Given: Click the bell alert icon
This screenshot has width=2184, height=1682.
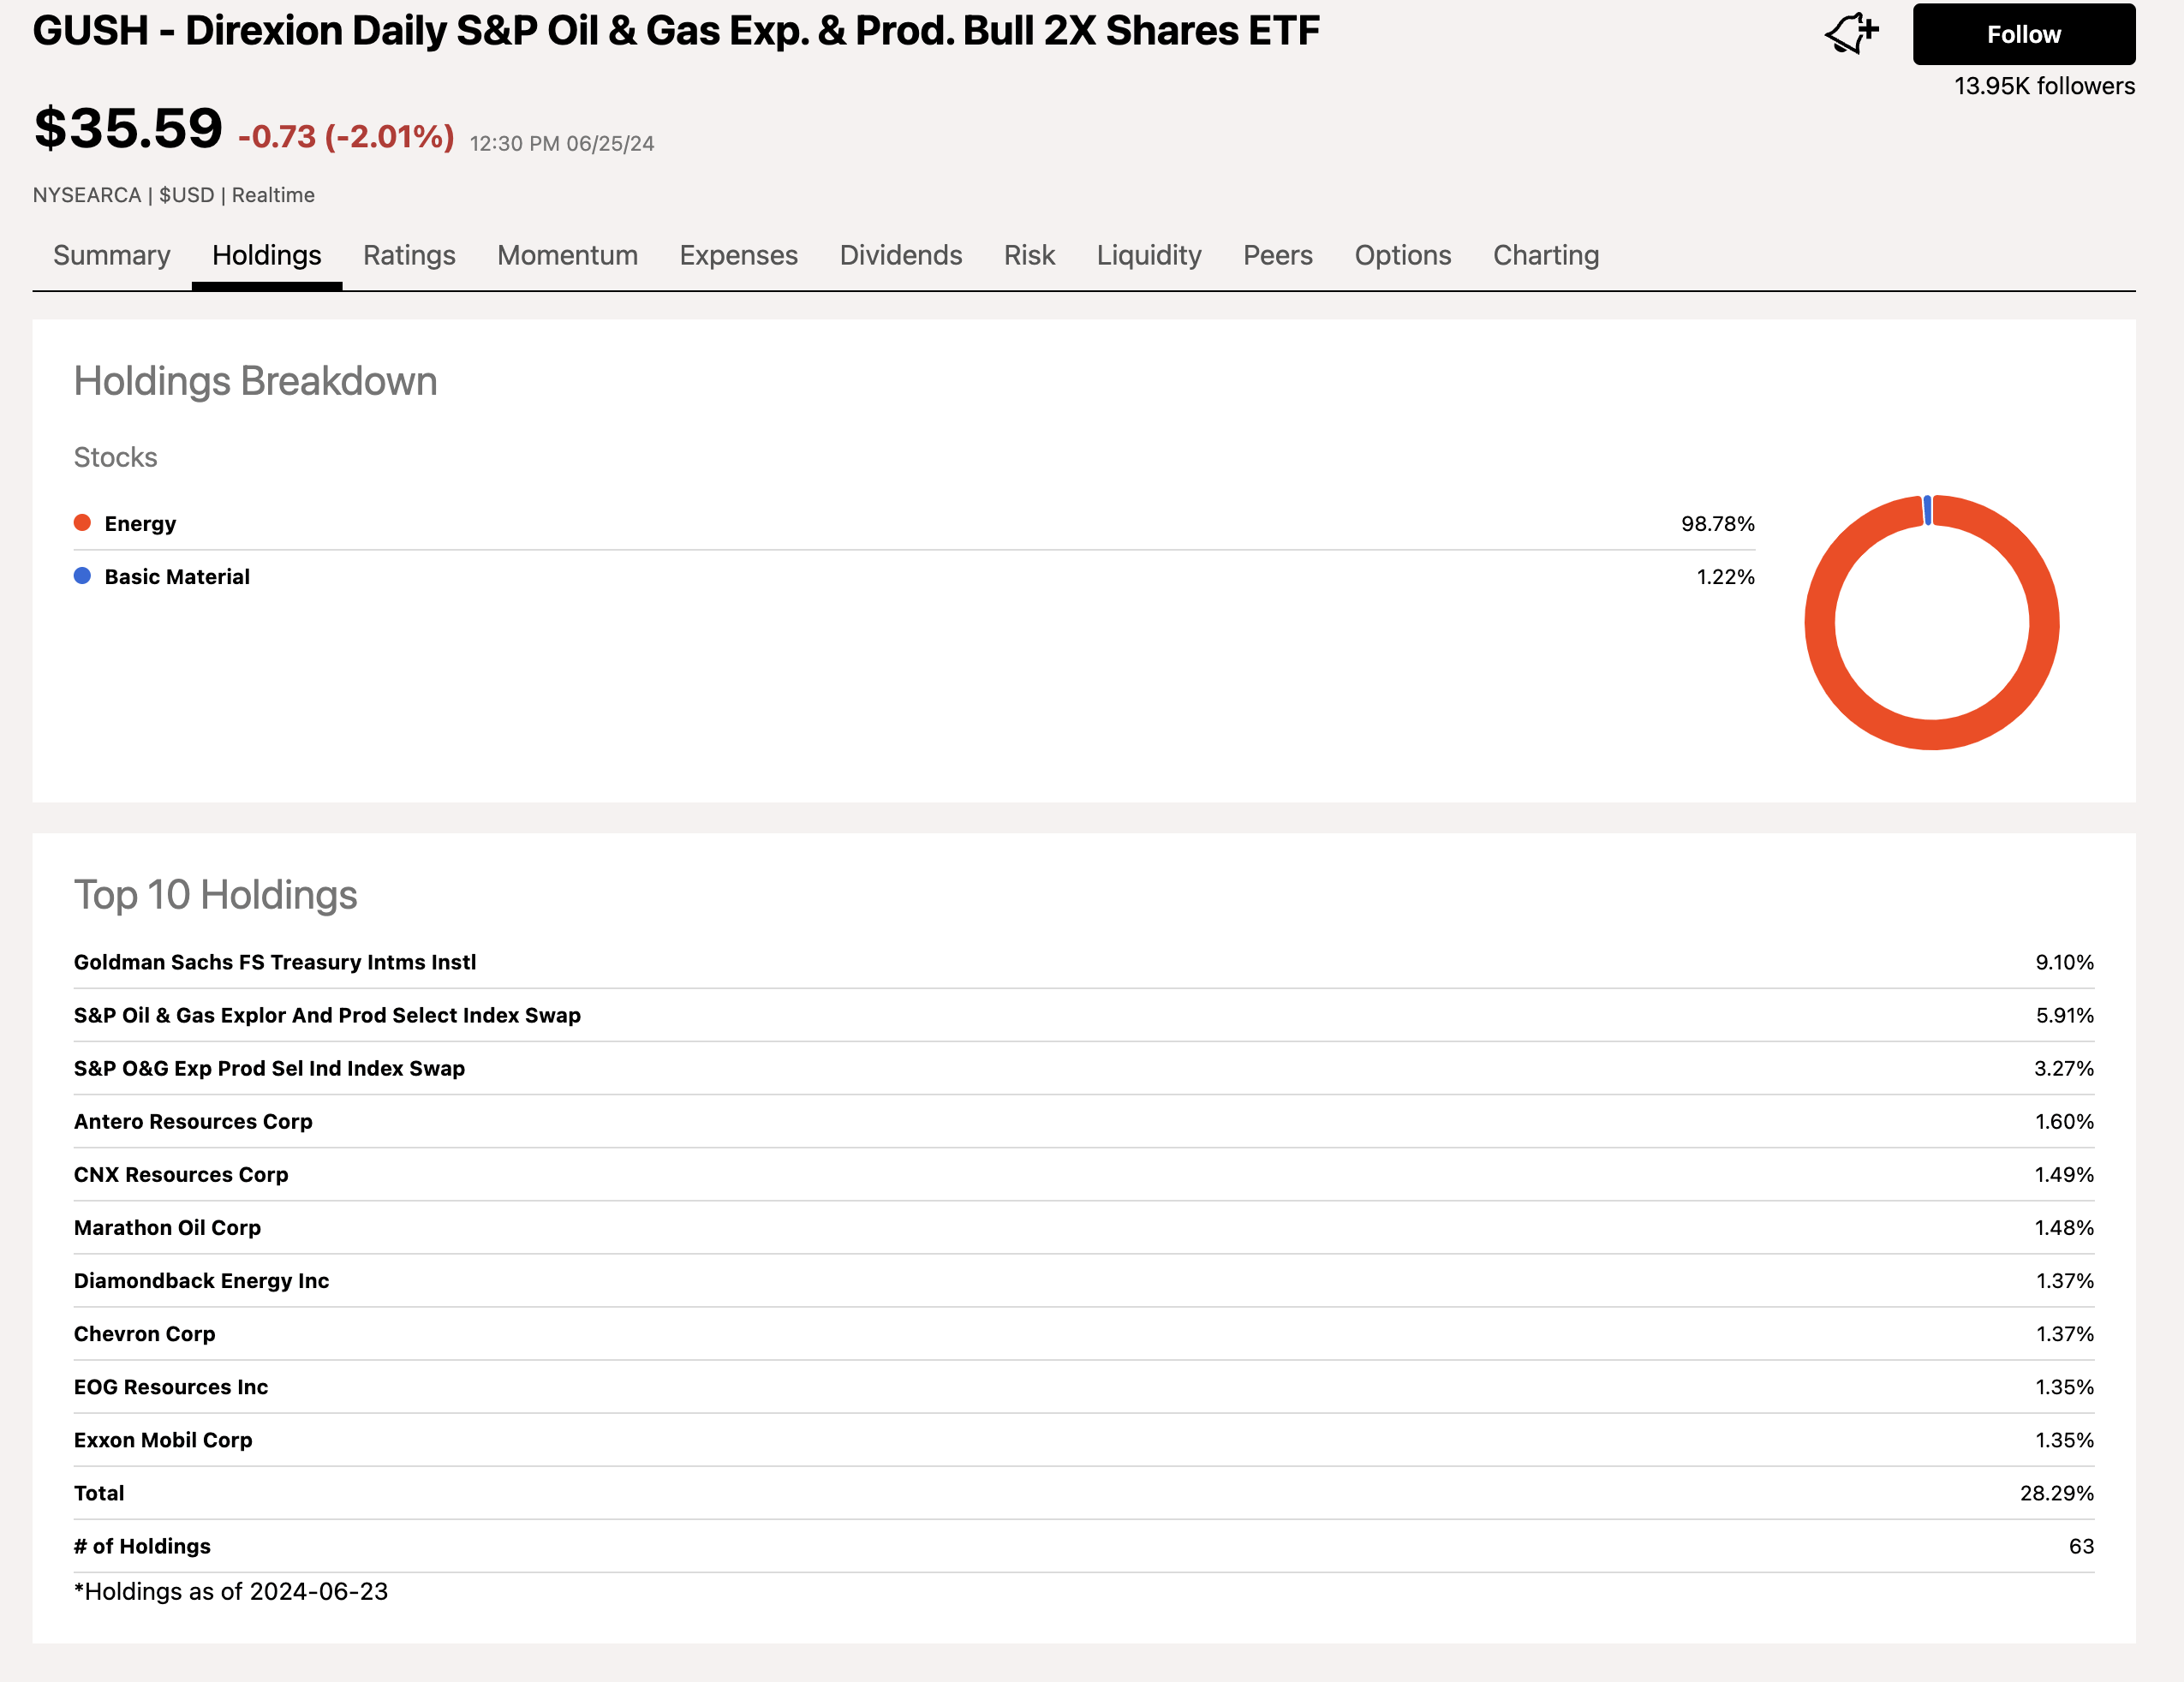Looking at the screenshot, I should (x=1850, y=33).
